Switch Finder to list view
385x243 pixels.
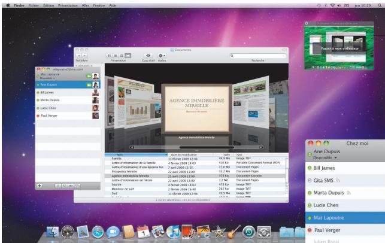click(116, 56)
